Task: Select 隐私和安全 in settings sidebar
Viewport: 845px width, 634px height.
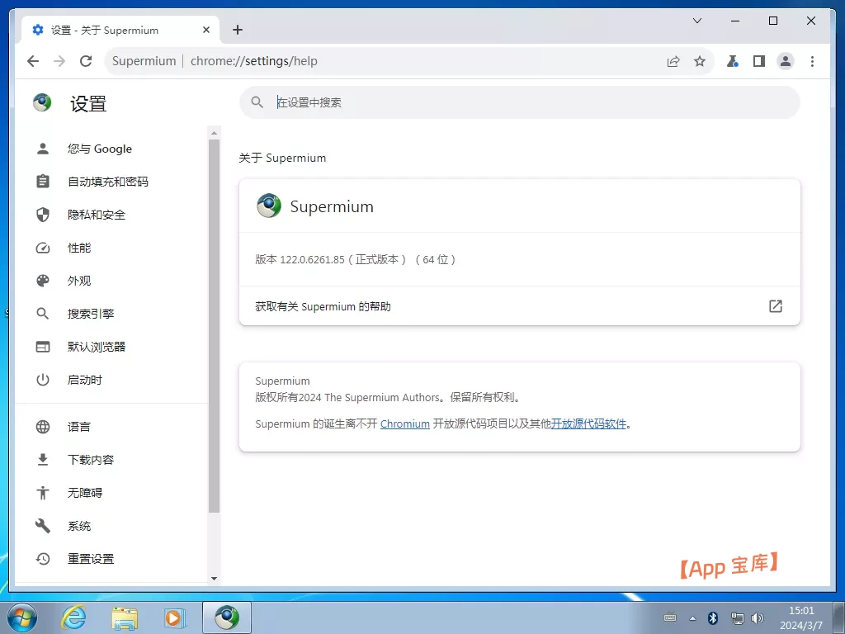Action: pyautogui.click(x=97, y=215)
